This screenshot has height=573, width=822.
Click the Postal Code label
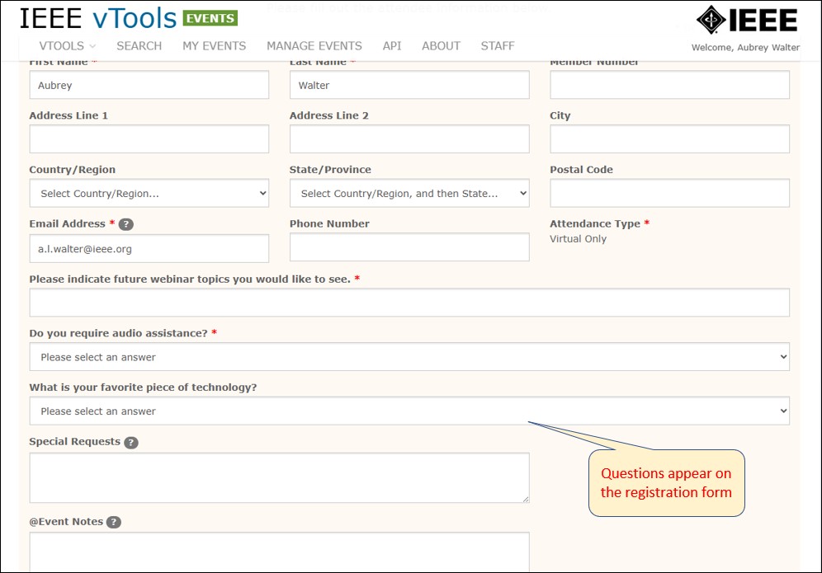[x=581, y=170]
